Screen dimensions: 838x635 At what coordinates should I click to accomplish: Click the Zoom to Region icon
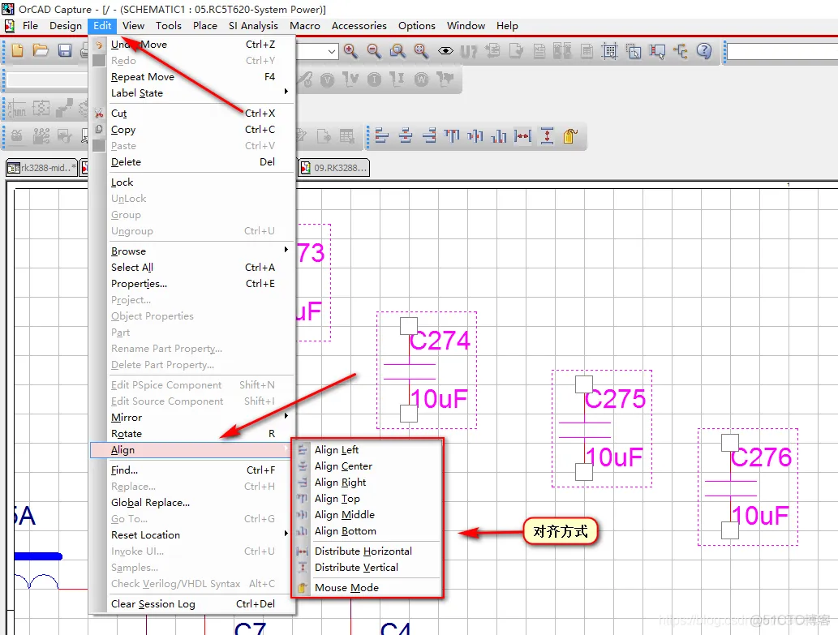pos(398,51)
